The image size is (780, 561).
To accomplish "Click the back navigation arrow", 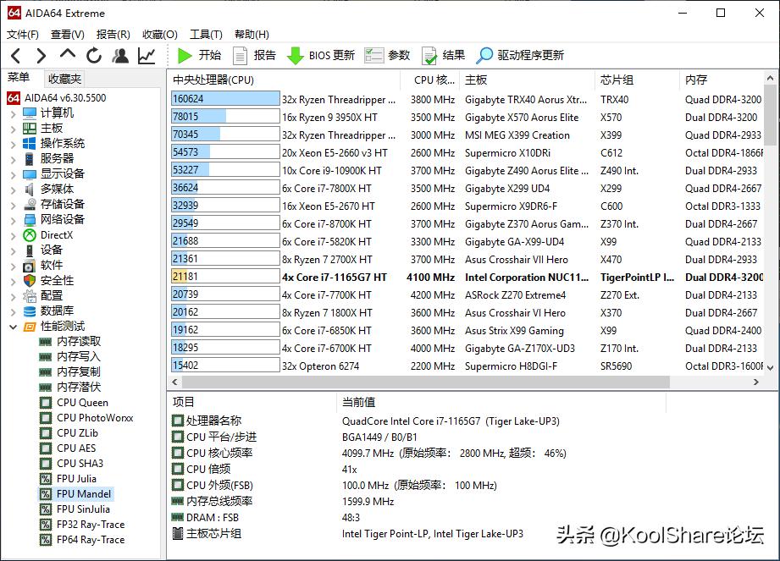I will click(x=16, y=55).
